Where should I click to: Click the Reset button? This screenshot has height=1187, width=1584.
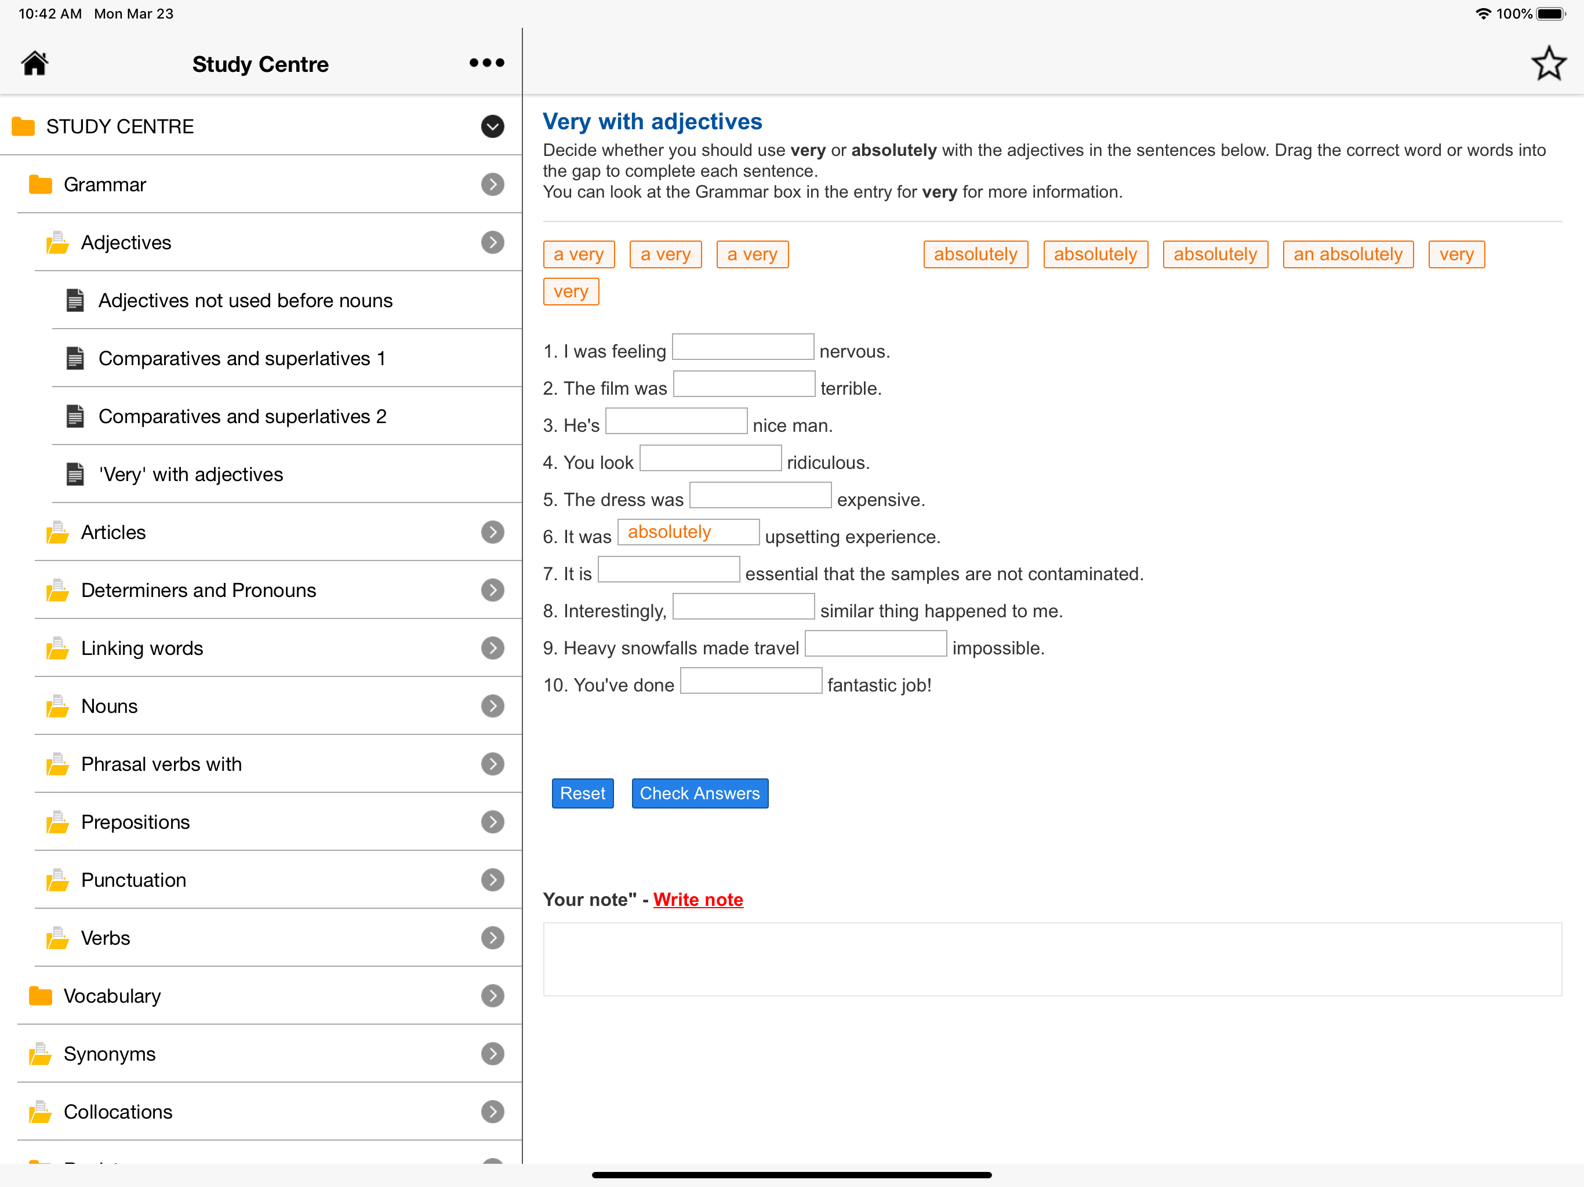(x=582, y=793)
